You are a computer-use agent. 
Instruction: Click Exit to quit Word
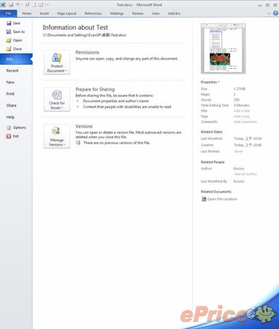[12, 136]
